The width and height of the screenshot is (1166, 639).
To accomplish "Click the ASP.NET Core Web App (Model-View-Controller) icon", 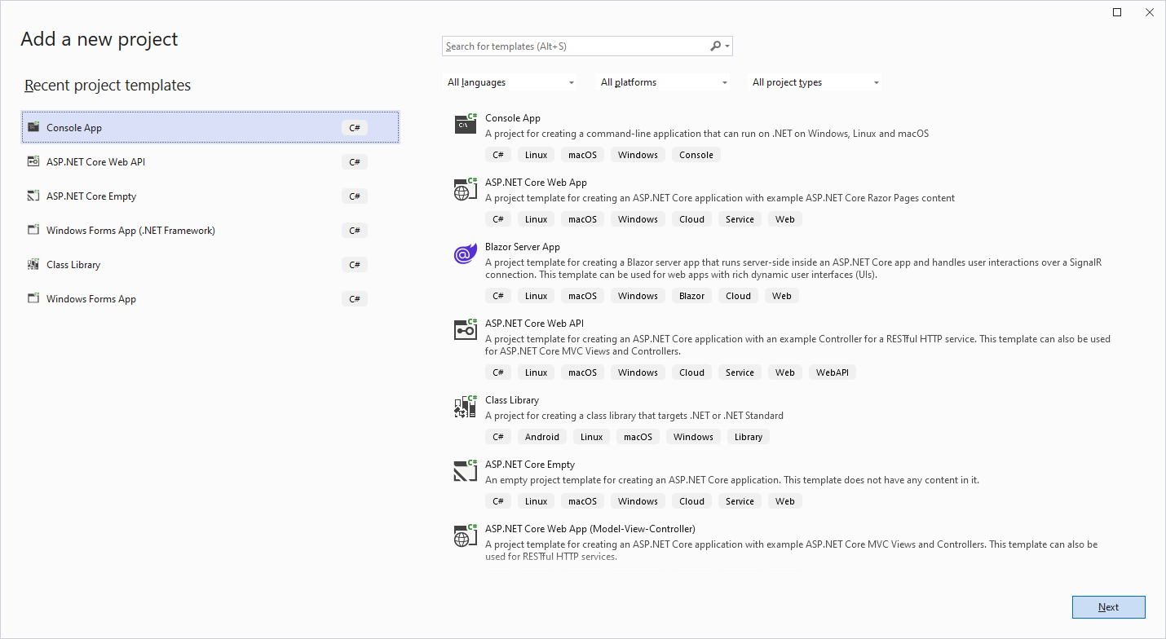I will 466,535.
